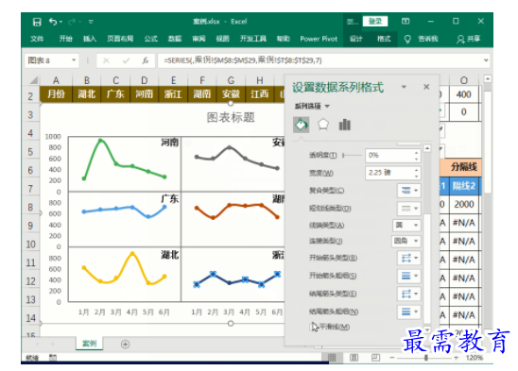518x371 pixels.
Task: Switch to the 数据 ribbon tab
Action: [x=175, y=39]
